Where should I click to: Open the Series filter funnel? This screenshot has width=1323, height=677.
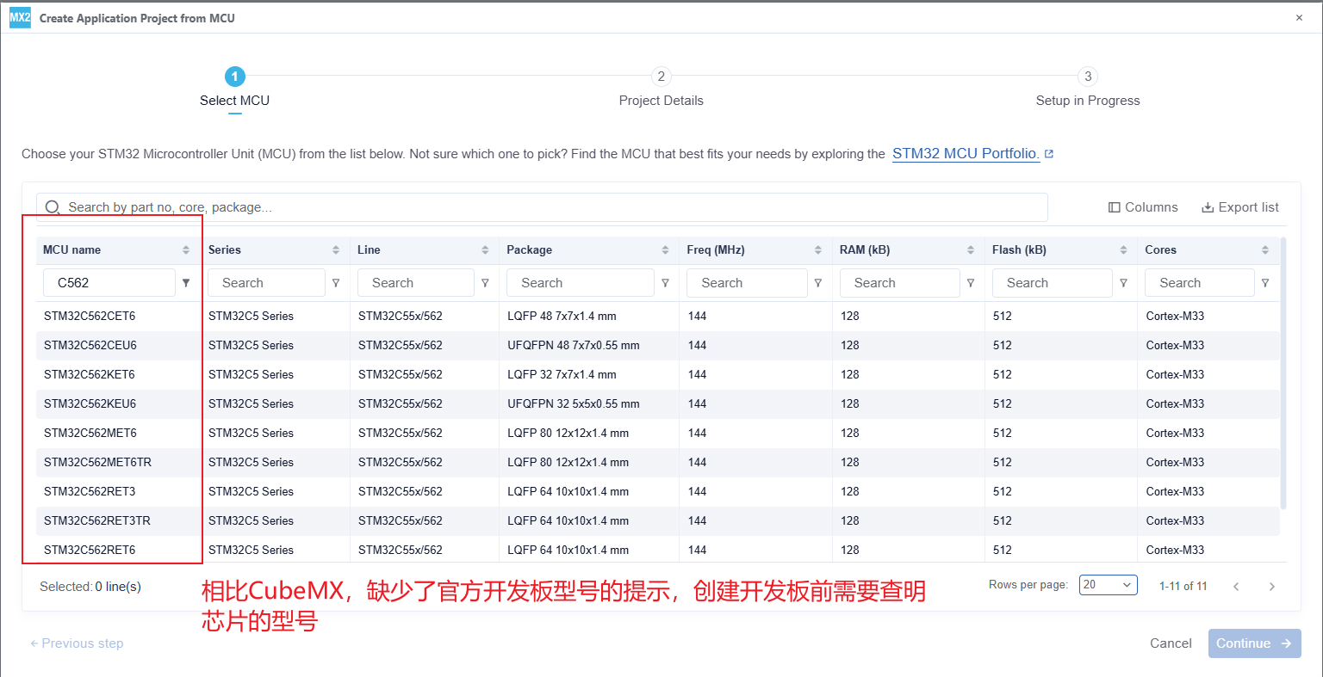[336, 283]
